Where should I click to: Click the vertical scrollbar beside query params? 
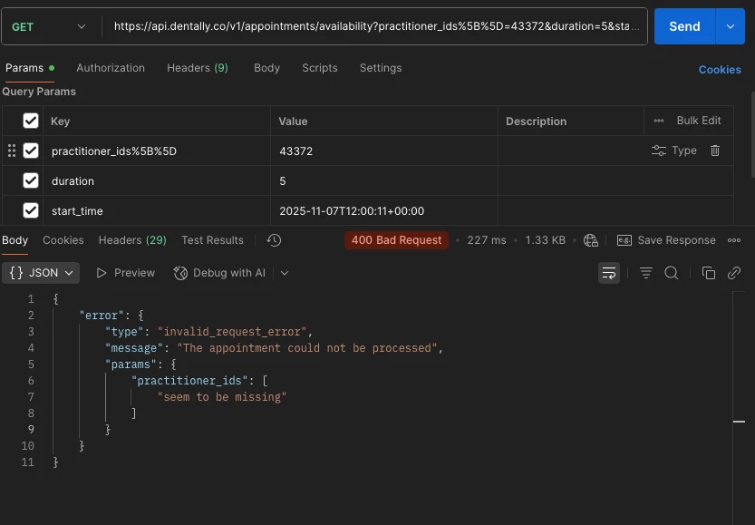click(752, 136)
